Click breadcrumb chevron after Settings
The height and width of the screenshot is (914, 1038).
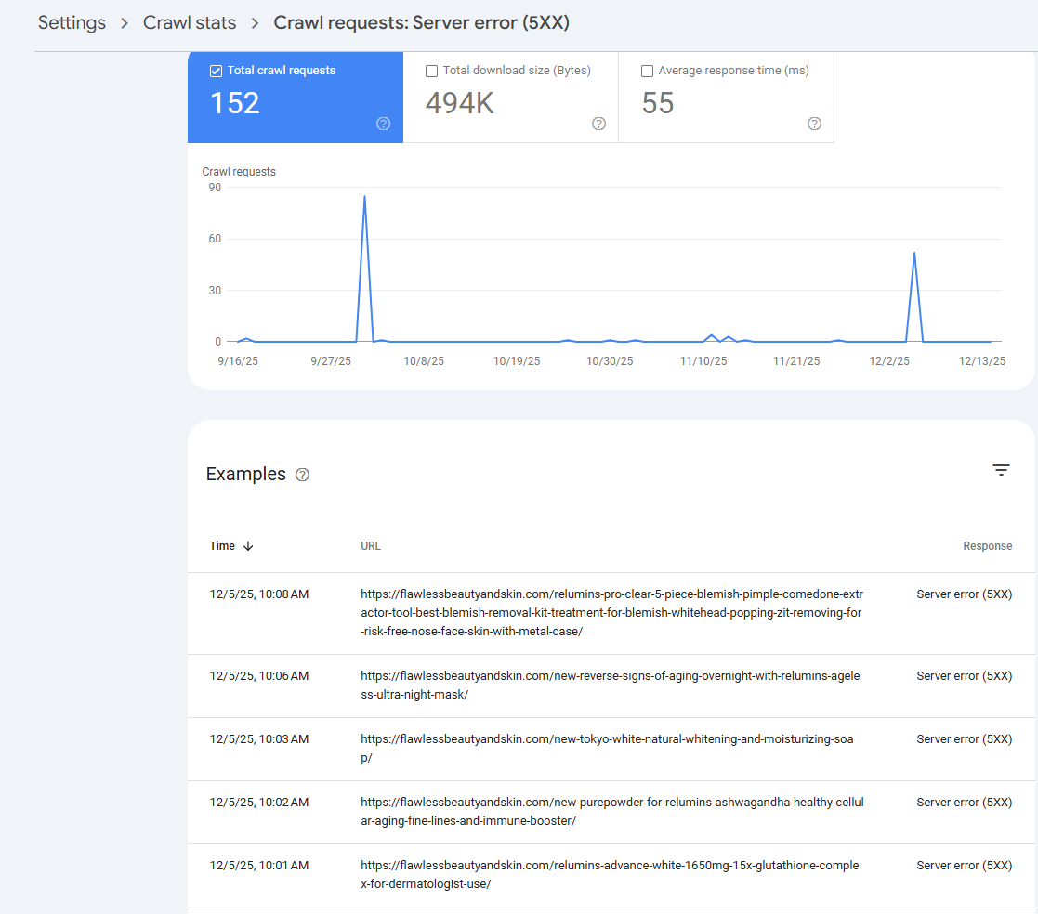click(125, 23)
